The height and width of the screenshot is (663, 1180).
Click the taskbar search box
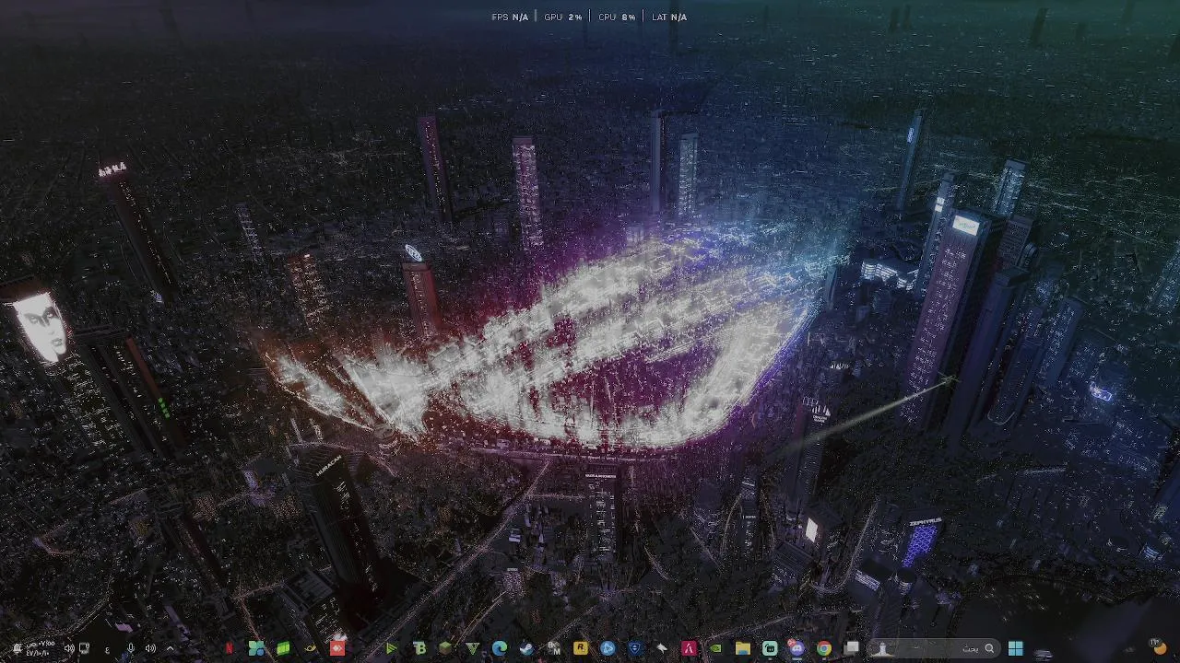[x=935, y=648]
